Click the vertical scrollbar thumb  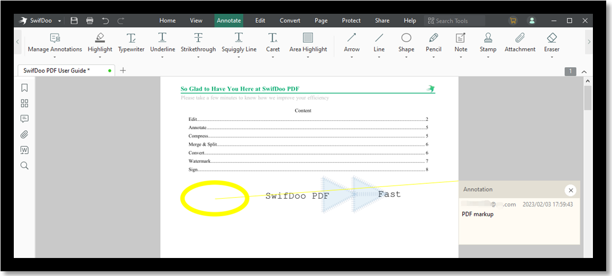pos(588,98)
